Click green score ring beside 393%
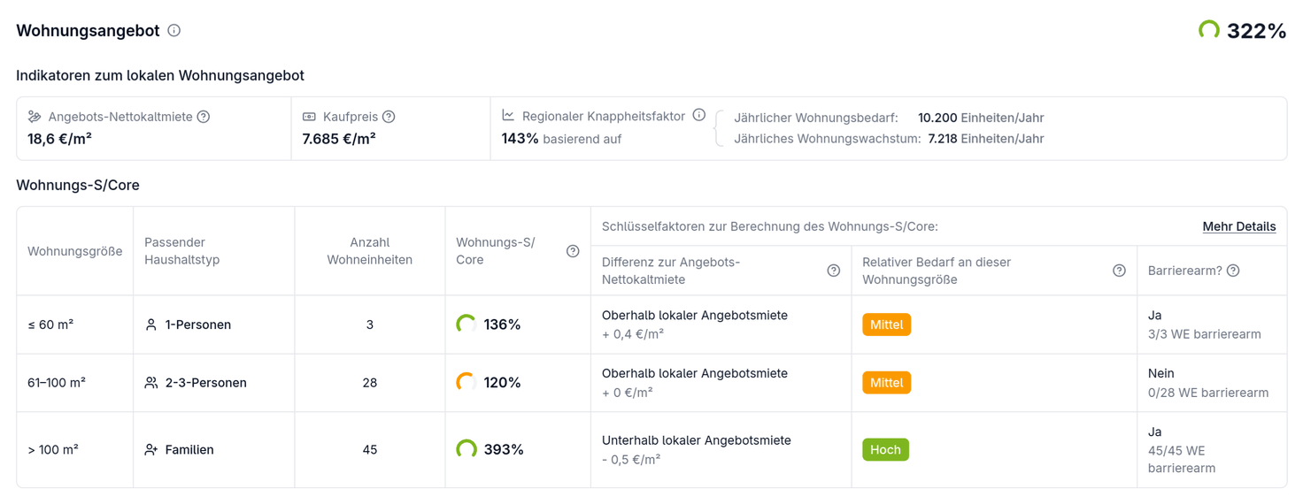 click(466, 450)
